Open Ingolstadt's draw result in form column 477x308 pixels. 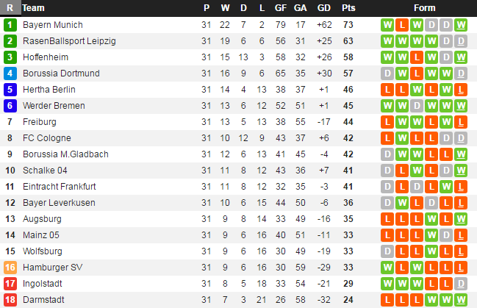click(x=461, y=284)
